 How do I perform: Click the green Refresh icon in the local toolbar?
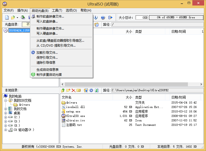click(x=97, y=90)
